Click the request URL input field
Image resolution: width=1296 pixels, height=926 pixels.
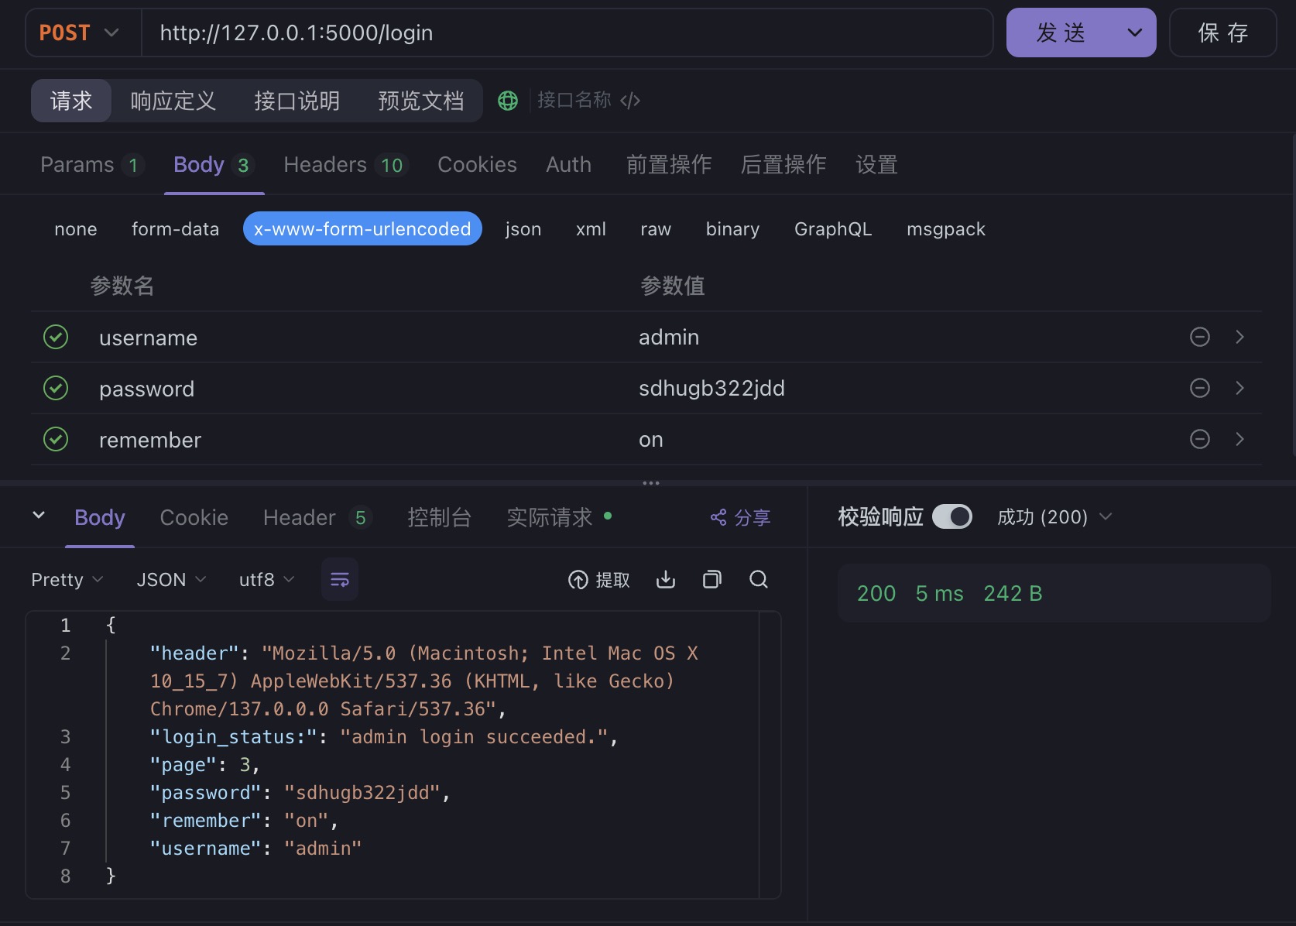pos(565,33)
